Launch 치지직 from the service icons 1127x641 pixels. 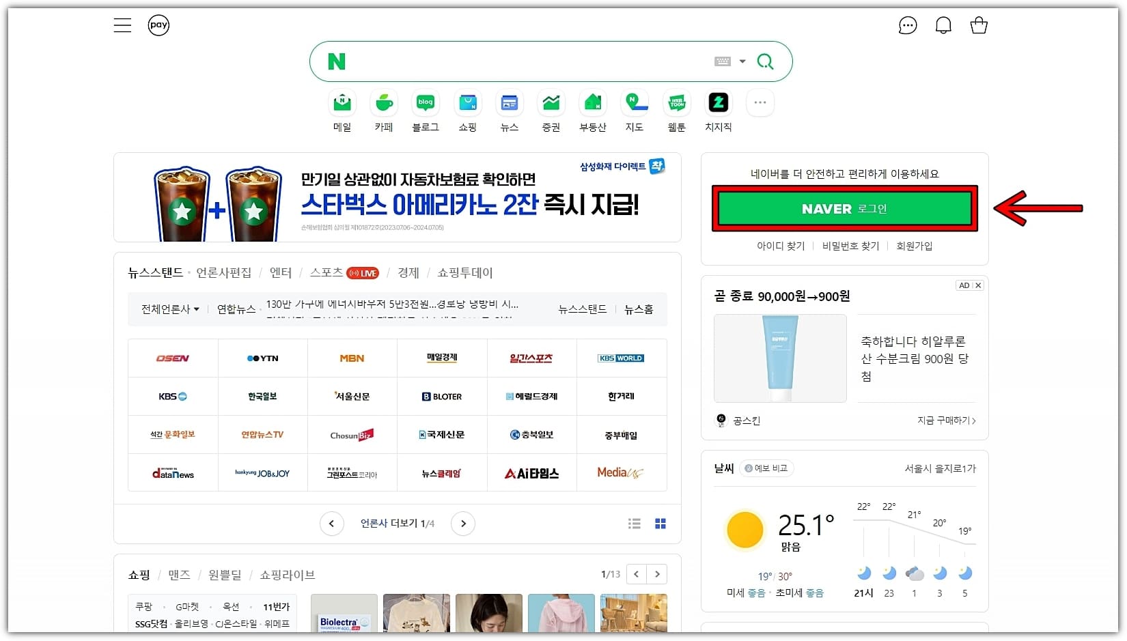(718, 102)
